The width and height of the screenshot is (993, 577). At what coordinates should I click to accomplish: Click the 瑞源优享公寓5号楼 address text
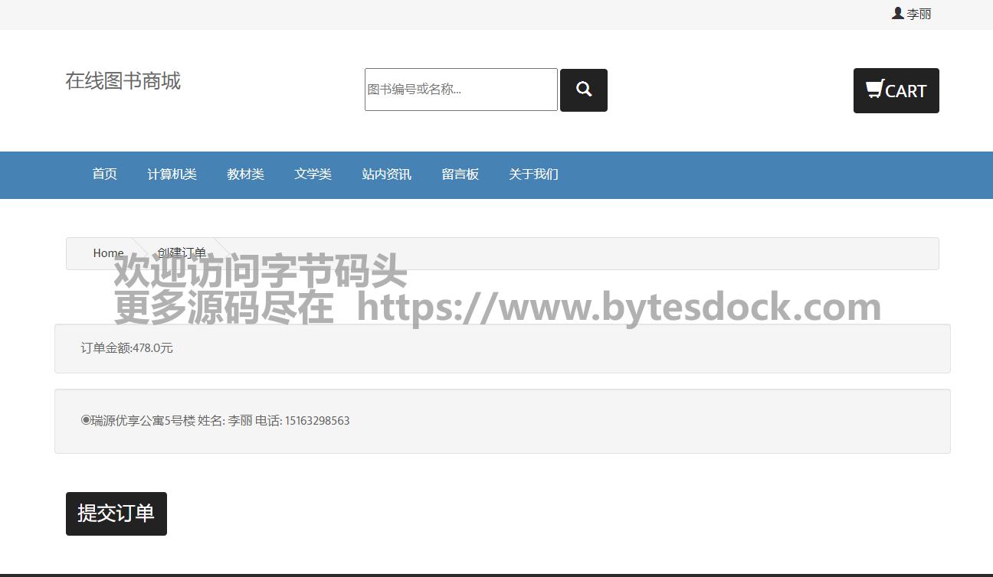click(x=143, y=421)
